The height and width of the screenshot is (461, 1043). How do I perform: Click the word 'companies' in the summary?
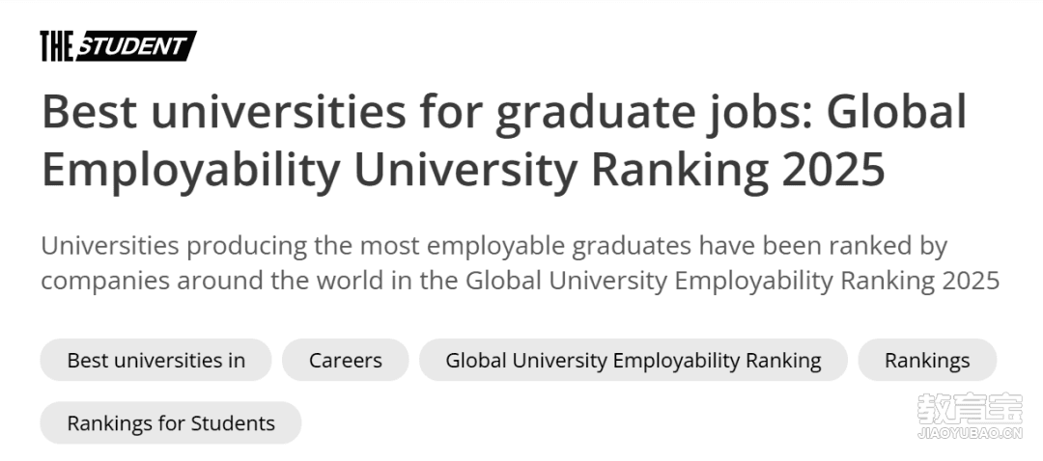[x=105, y=281]
